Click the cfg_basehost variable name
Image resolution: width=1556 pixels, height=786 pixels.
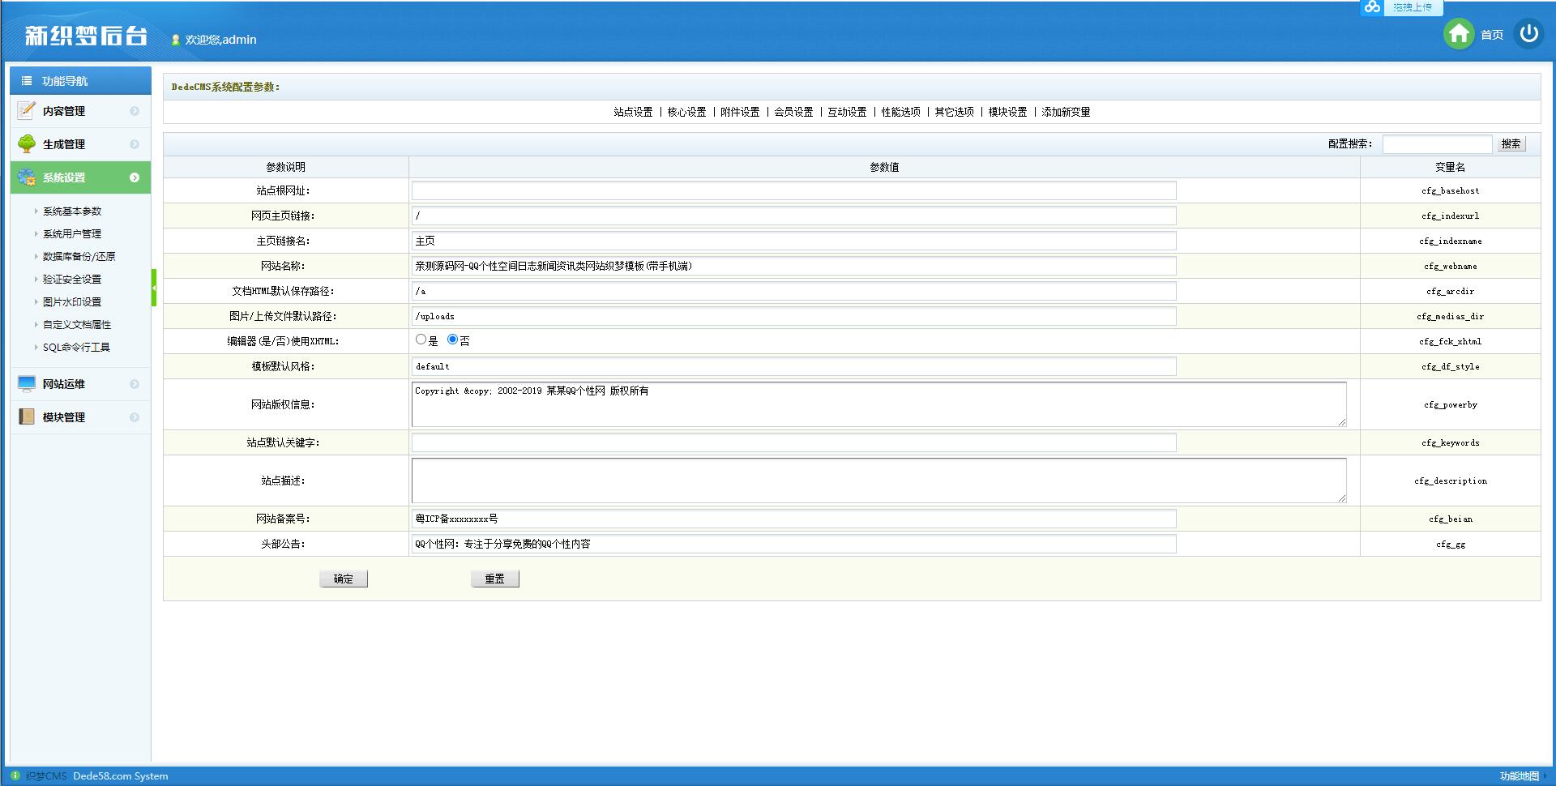tap(1450, 191)
